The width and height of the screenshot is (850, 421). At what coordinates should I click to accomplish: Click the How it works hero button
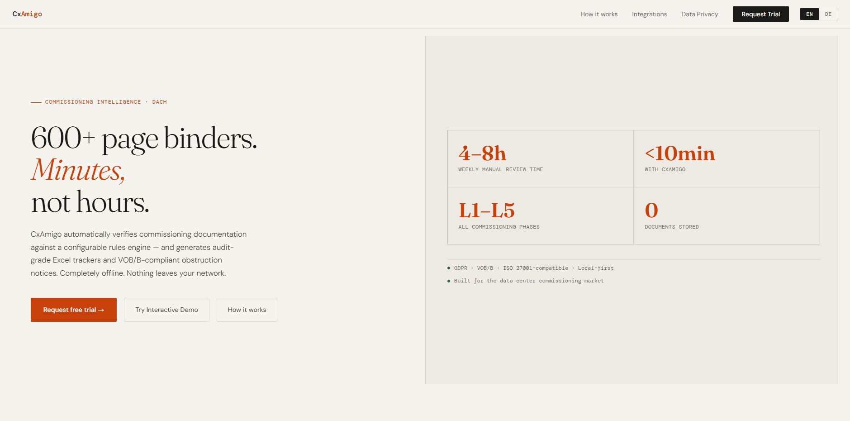(x=247, y=310)
